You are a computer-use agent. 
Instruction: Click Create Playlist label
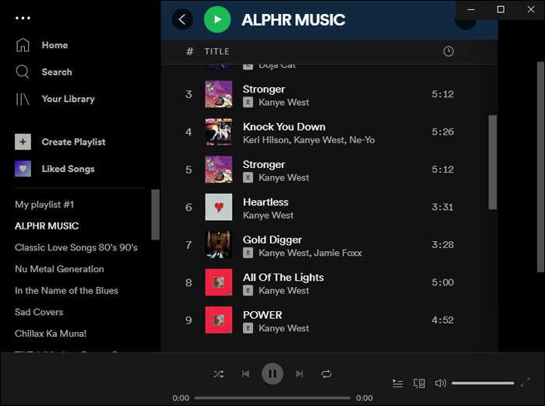(x=73, y=142)
